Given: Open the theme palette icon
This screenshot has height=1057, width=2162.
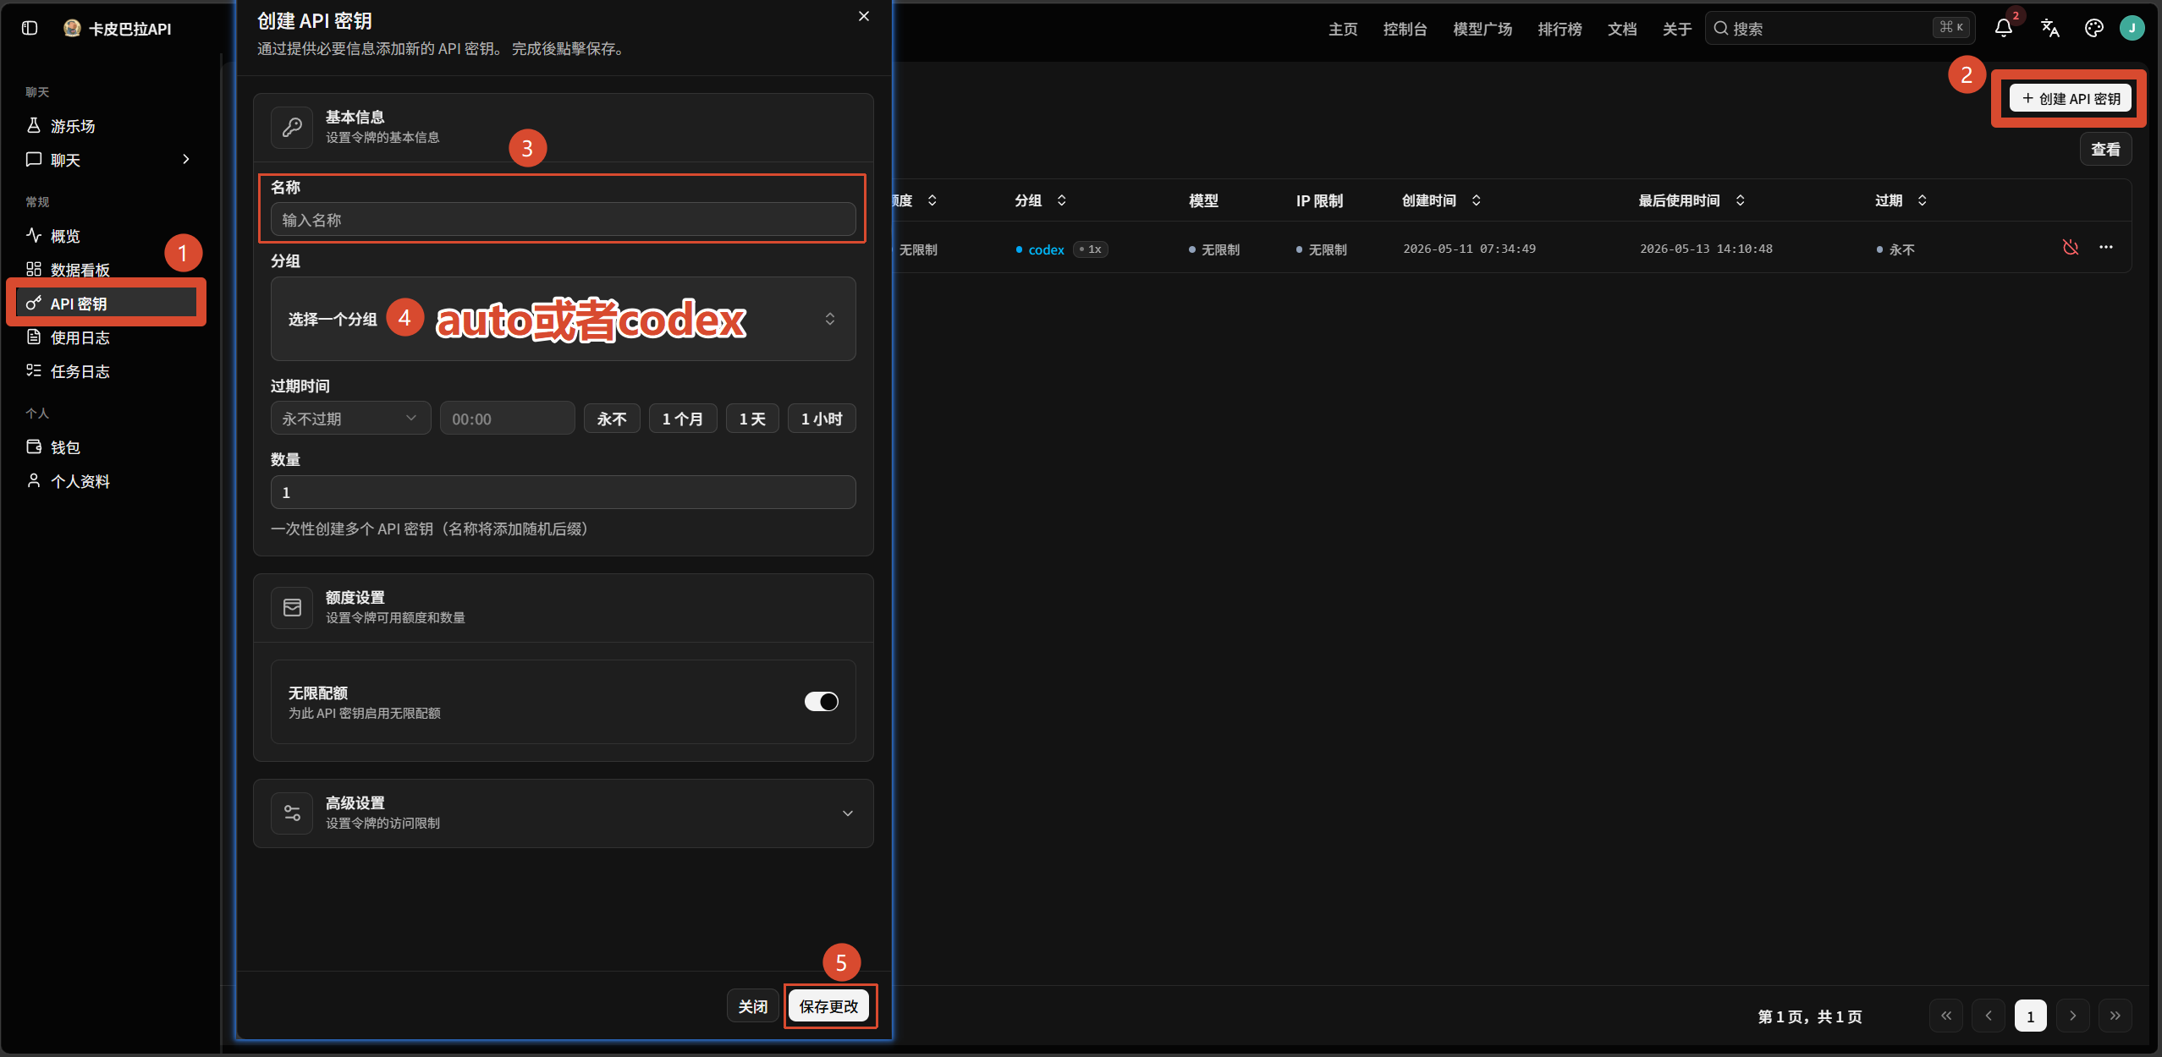Looking at the screenshot, I should coord(2093,28).
